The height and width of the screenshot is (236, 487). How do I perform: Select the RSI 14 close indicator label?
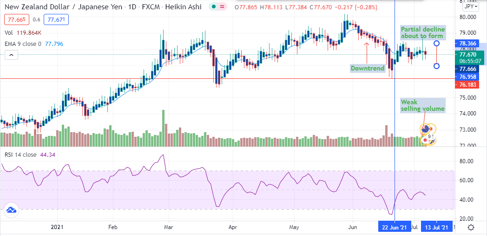coord(20,155)
